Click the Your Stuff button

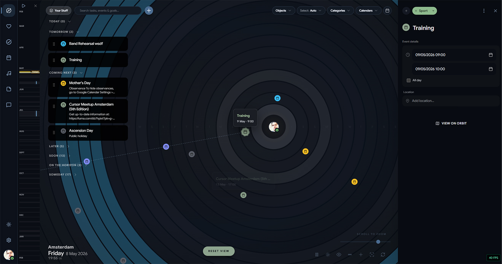(59, 11)
